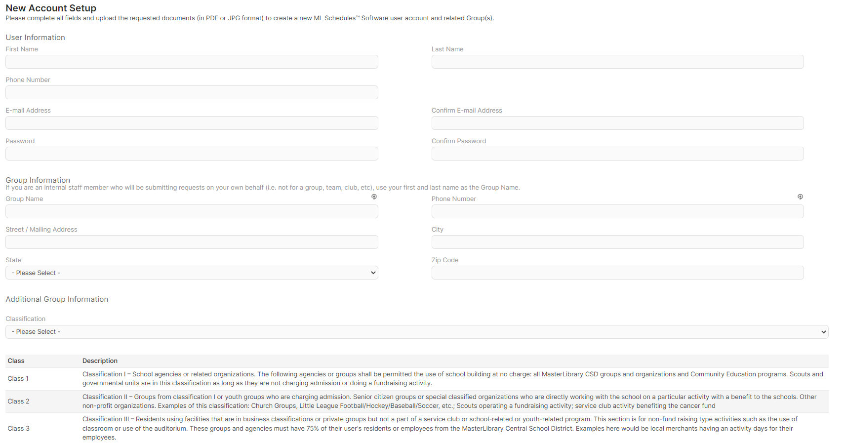The height and width of the screenshot is (443, 846).
Task: Open the State dropdown
Action: tap(192, 273)
